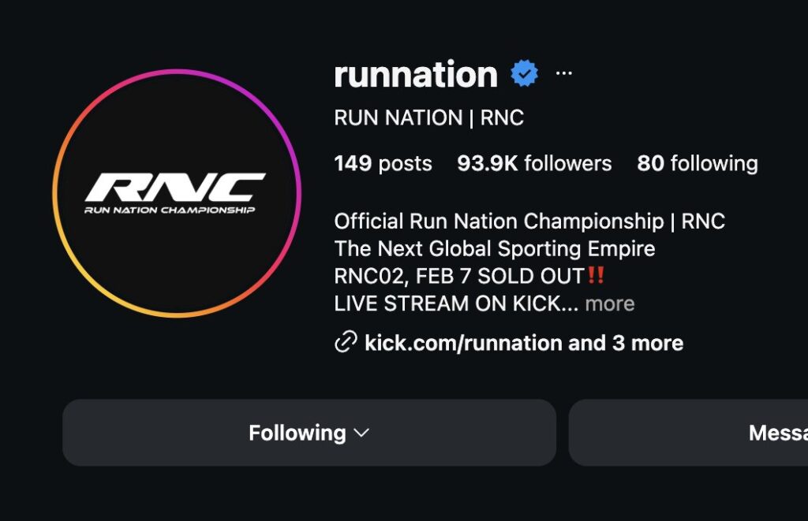Image resolution: width=808 pixels, height=521 pixels.
Task: Click the blue verified badge
Action: (x=524, y=74)
